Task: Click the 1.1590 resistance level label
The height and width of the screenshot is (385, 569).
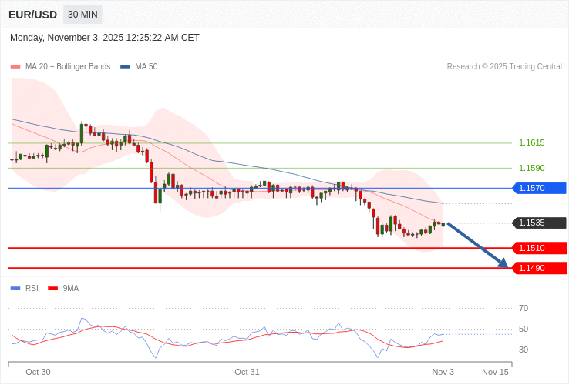Action: [x=531, y=168]
